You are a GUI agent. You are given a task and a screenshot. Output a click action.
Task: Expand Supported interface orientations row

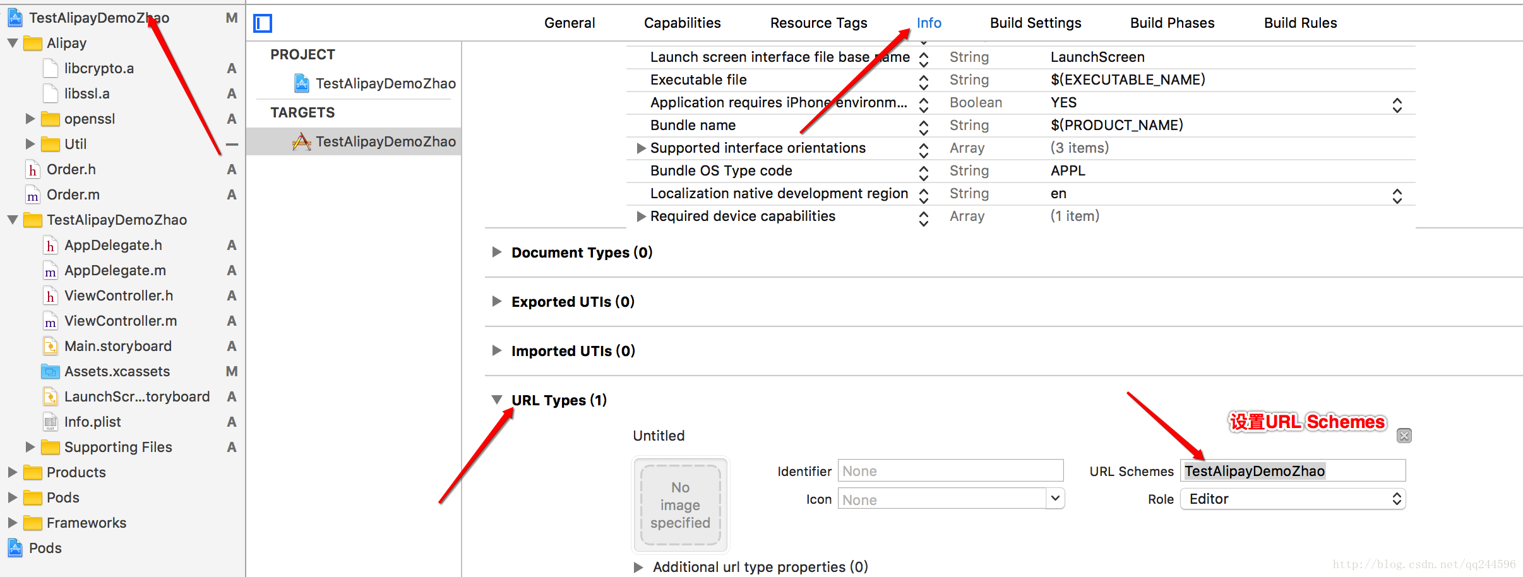coord(641,148)
